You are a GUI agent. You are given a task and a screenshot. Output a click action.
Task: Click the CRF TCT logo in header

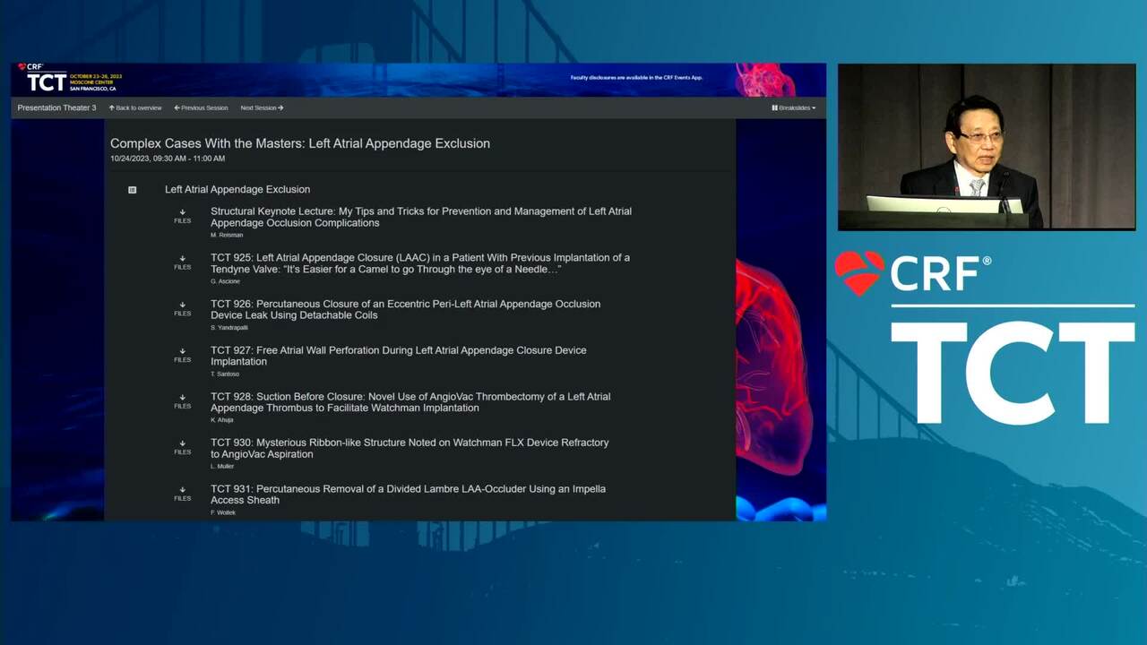point(45,79)
